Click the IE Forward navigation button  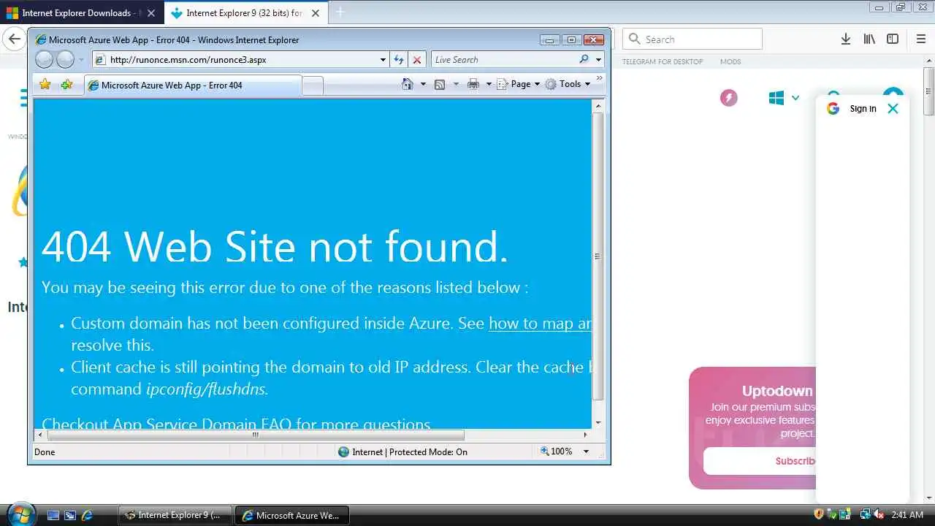click(66, 60)
